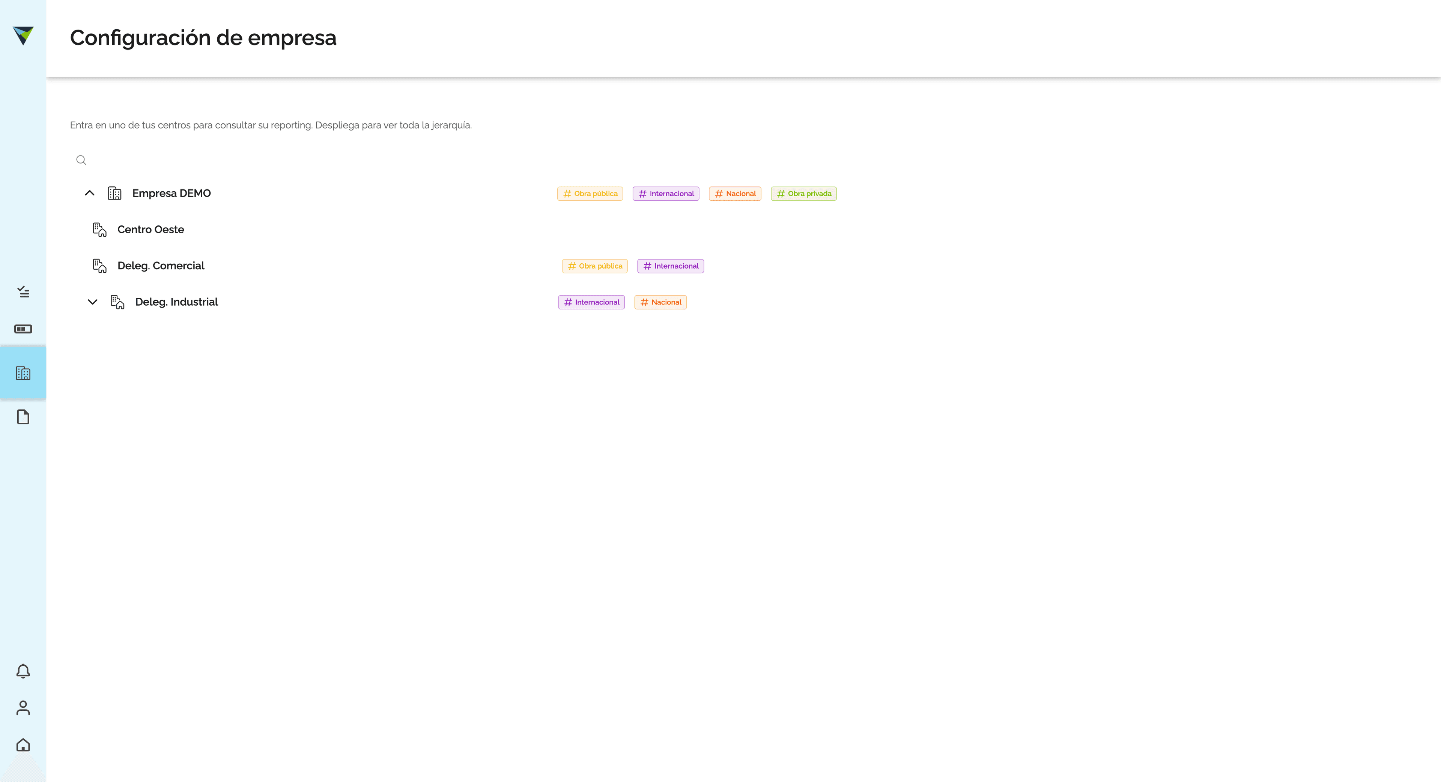Viewport: 1441px width, 782px height.
Task: Open notifications bell icon
Action: click(x=23, y=671)
